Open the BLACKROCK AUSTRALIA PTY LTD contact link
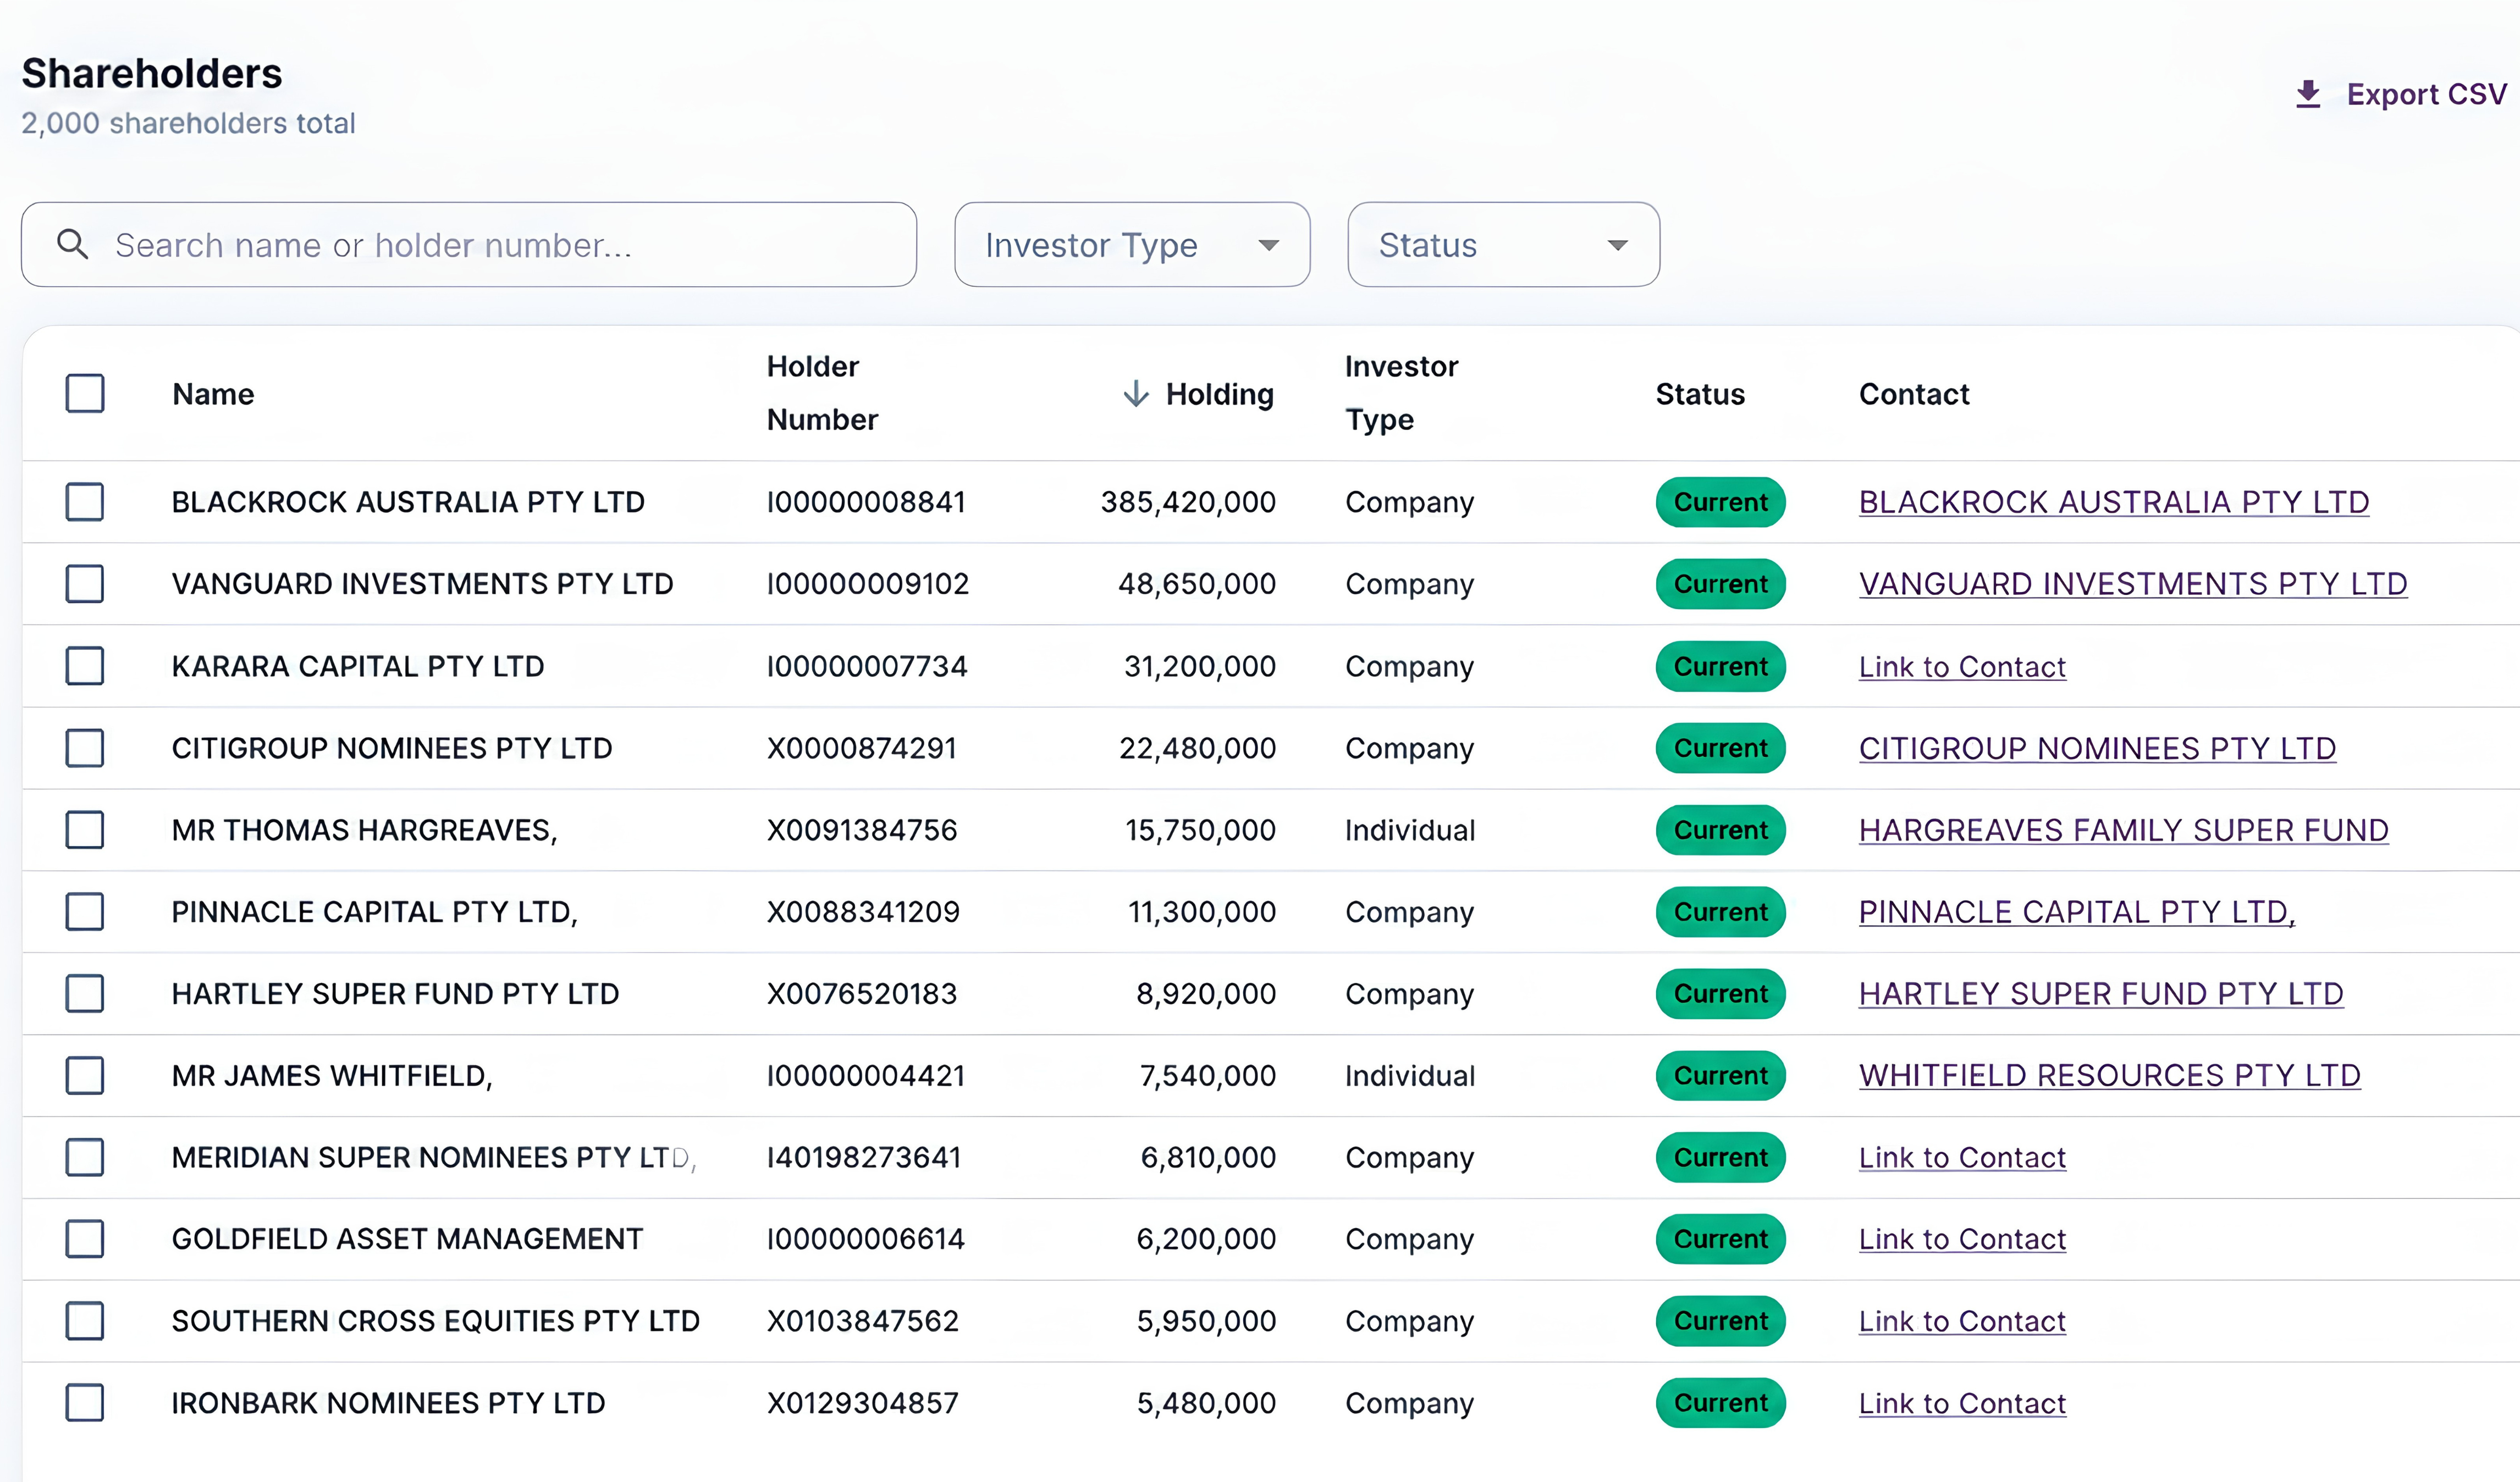 [x=2114, y=502]
